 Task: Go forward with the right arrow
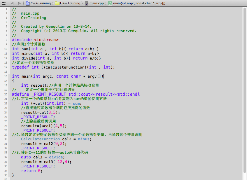19,3
